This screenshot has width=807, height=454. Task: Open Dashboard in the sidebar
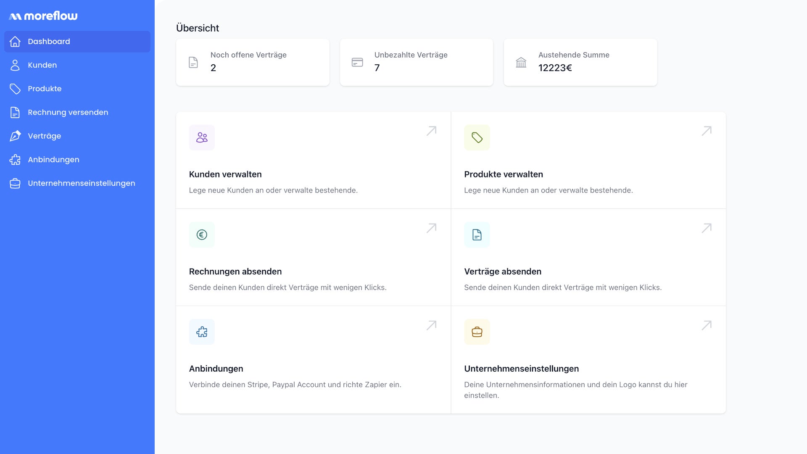49,42
